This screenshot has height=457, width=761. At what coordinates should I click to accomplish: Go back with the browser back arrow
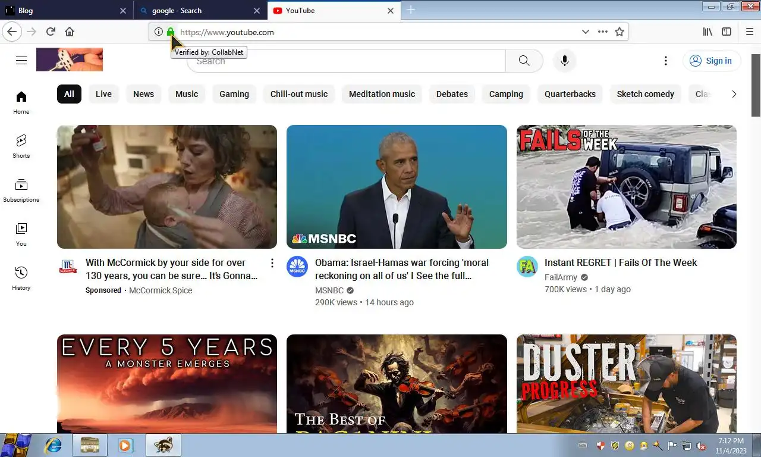pos(12,32)
